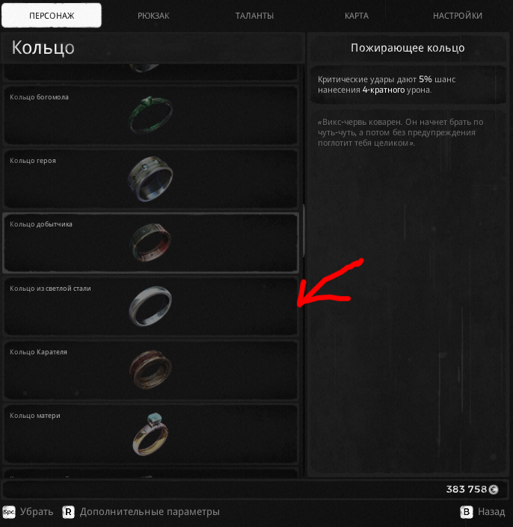513x527 pixels.
Task: Click the partially visible ring row at list top
Action: coord(150,72)
